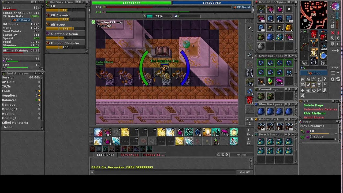Click the minimap
Image resolution: width=343 pixels, height=193 pixels.
tap(314, 15)
